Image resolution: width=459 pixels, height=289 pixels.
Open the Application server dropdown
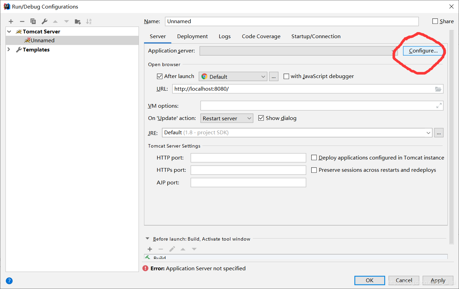pos(299,51)
